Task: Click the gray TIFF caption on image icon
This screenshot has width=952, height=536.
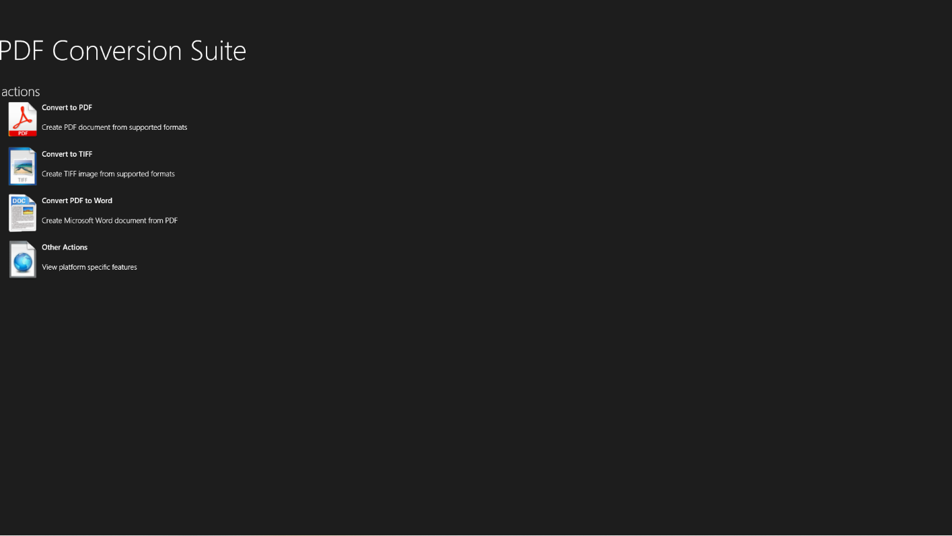Action: tap(22, 180)
